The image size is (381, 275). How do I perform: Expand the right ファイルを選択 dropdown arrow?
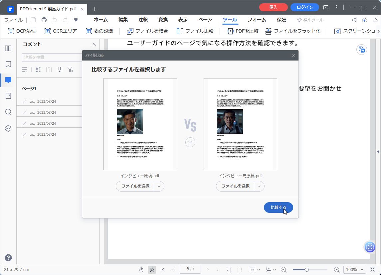pos(259,186)
